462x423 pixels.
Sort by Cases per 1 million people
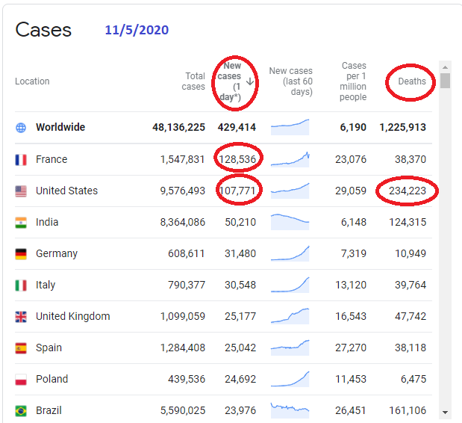point(353,81)
